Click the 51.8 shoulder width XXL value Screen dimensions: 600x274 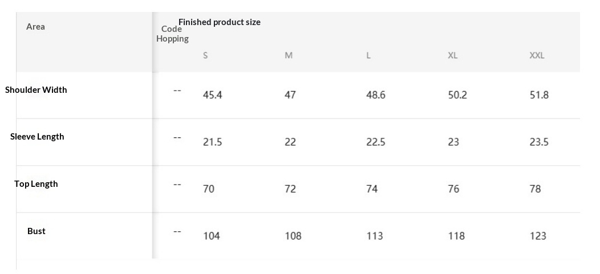pos(538,95)
